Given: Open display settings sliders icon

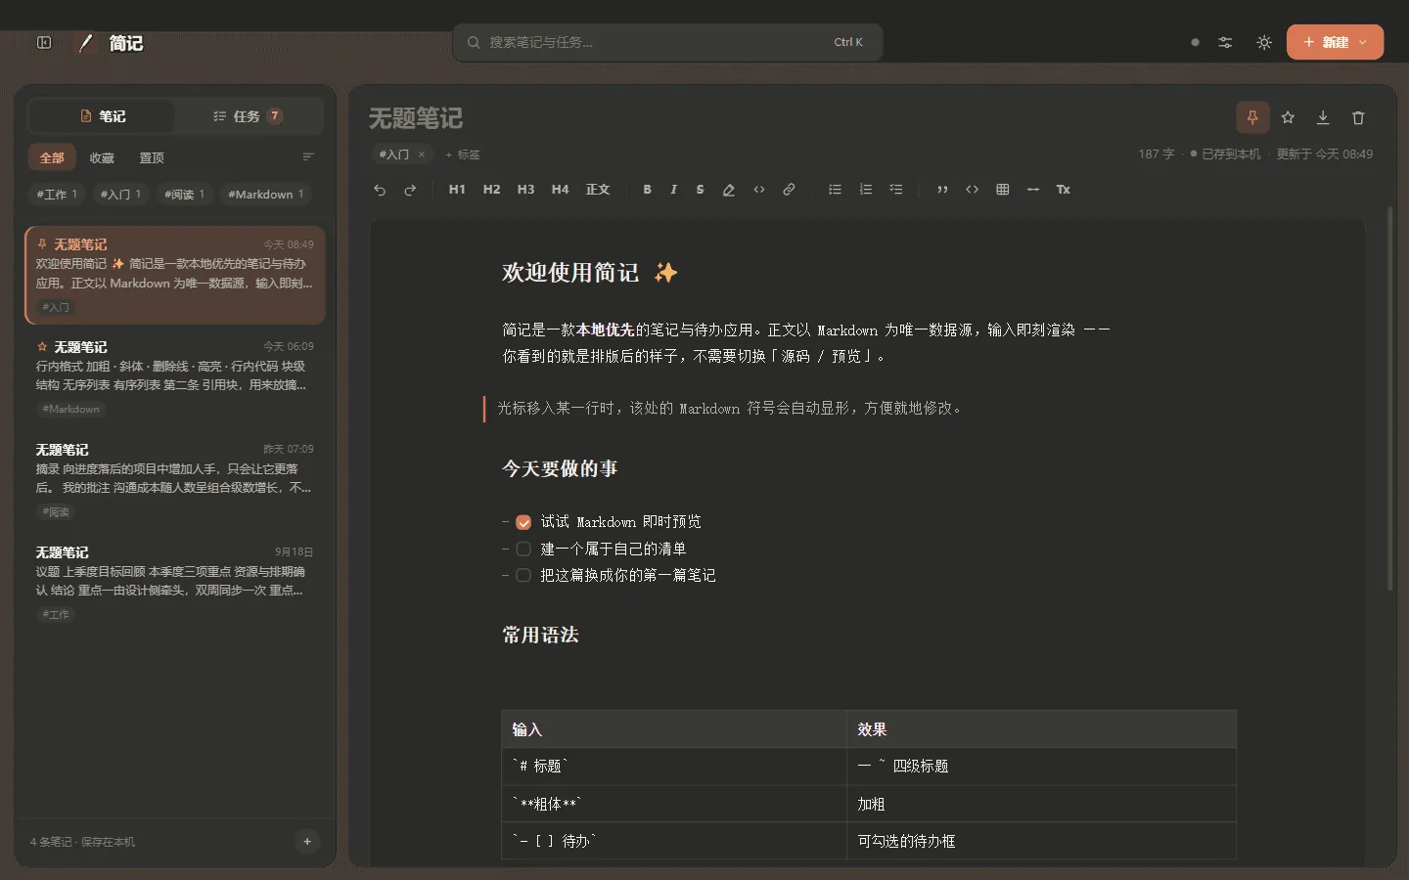Looking at the screenshot, I should pyautogui.click(x=1225, y=42).
